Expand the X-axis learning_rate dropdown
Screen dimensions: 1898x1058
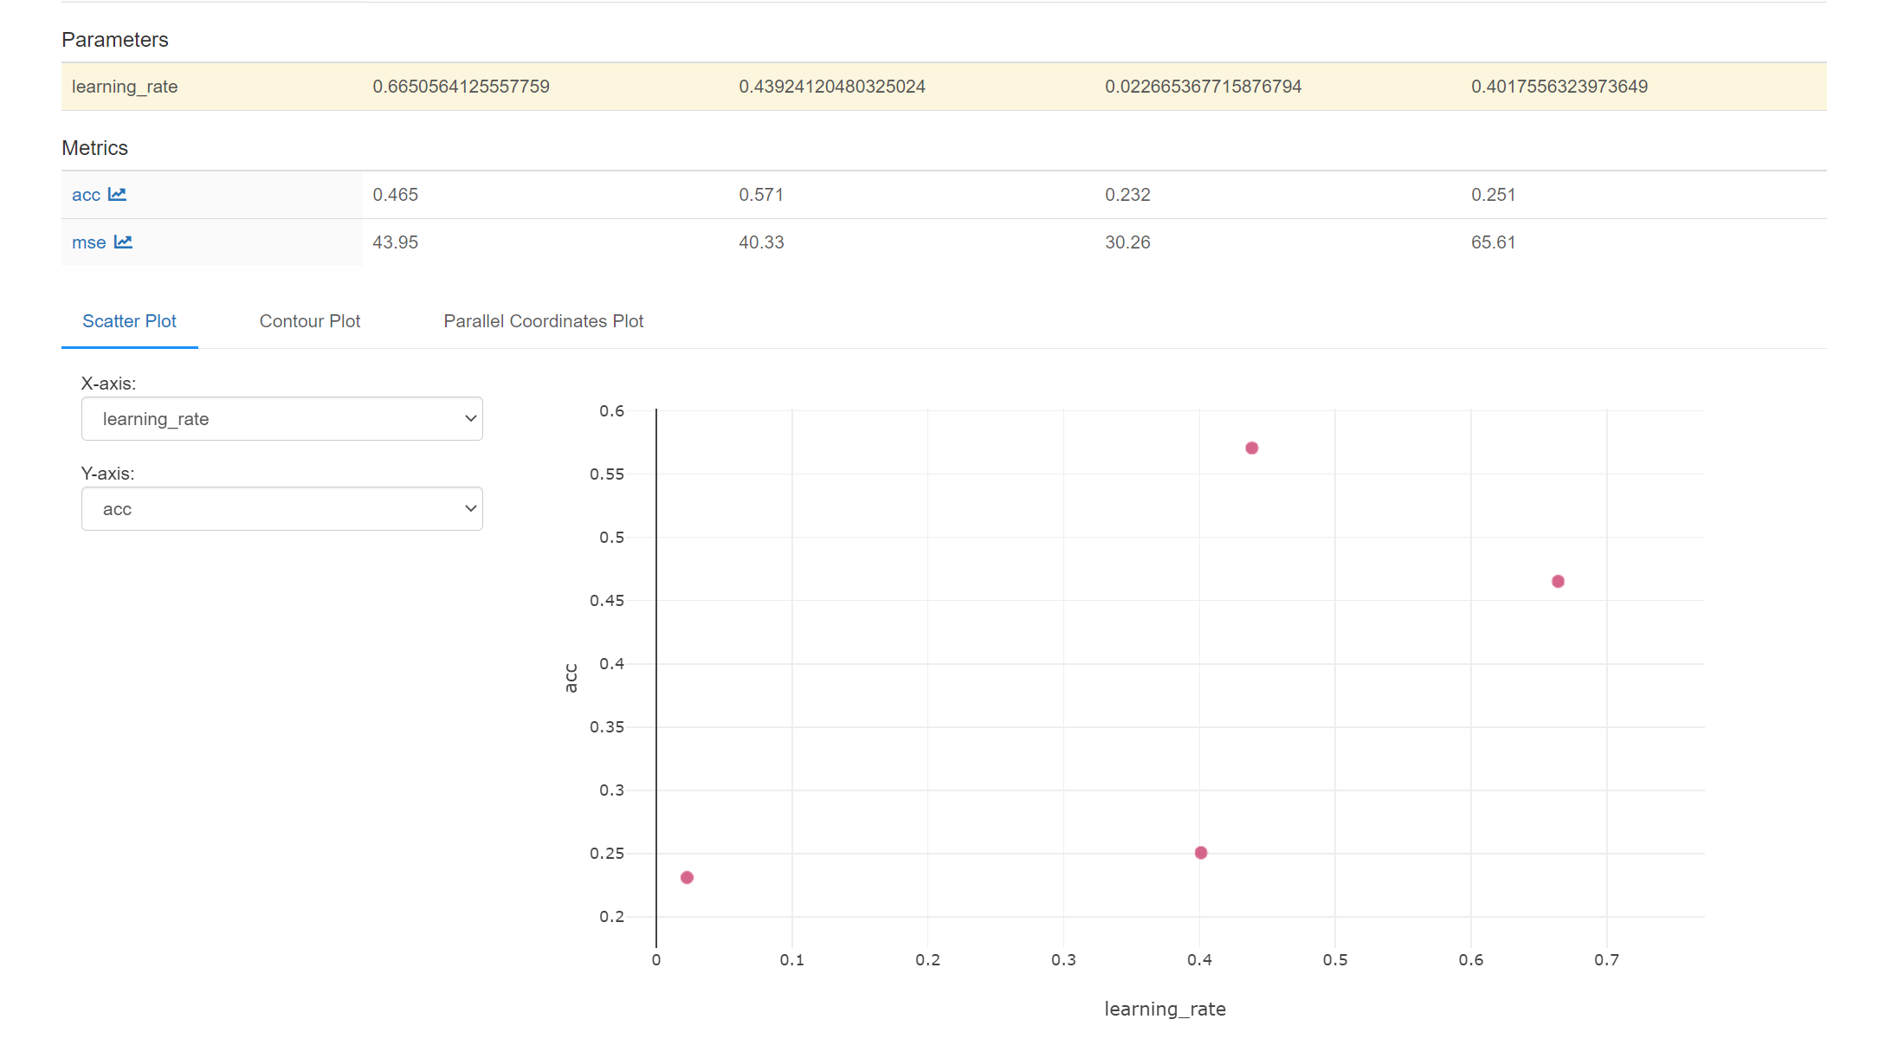[281, 419]
